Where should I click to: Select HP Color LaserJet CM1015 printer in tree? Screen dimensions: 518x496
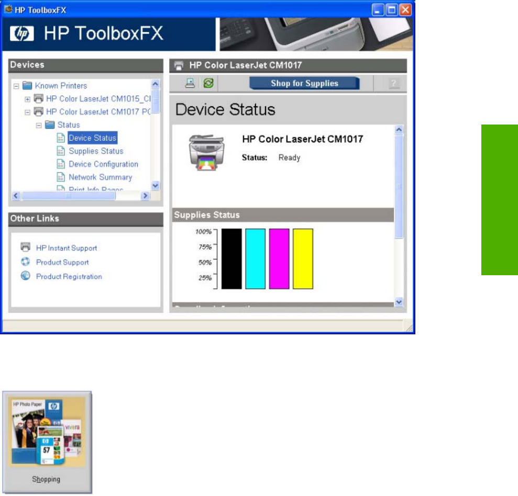(98, 99)
